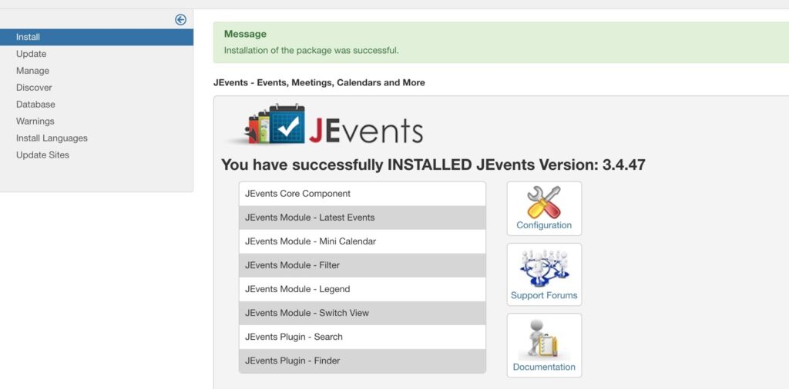This screenshot has width=789, height=389.
Task: Select Database in the sidebar
Action: [x=35, y=105]
